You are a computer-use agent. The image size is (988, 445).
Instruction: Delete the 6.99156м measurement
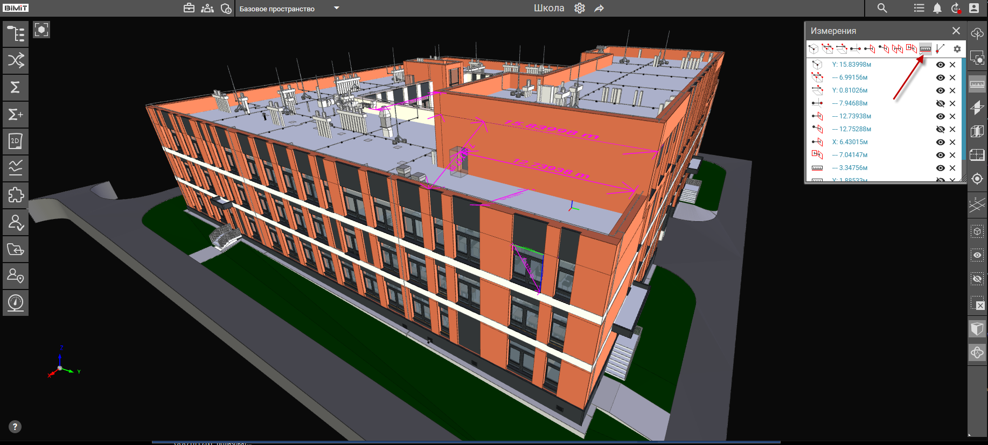952,77
